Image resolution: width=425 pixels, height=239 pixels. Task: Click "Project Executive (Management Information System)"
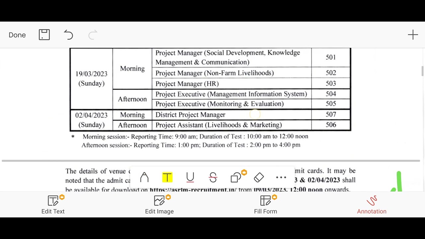231,94
